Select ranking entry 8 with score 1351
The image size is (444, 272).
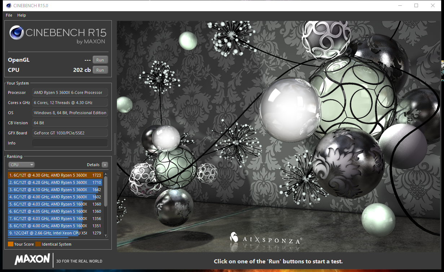[55, 226]
